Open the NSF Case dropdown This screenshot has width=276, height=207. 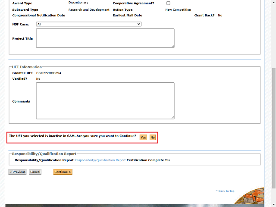click(x=89, y=24)
